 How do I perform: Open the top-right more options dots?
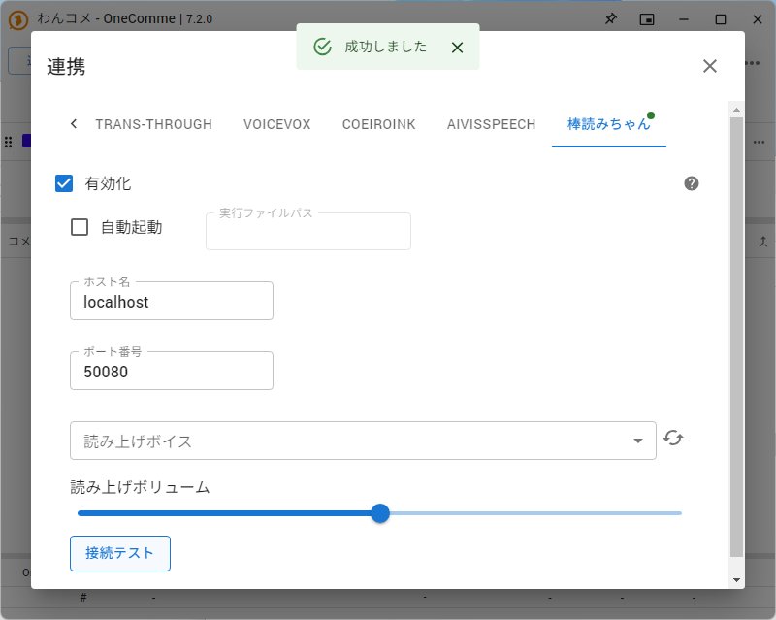(753, 63)
